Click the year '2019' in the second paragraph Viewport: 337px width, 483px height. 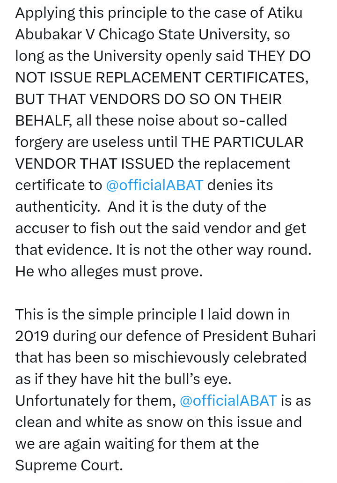[31, 336]
